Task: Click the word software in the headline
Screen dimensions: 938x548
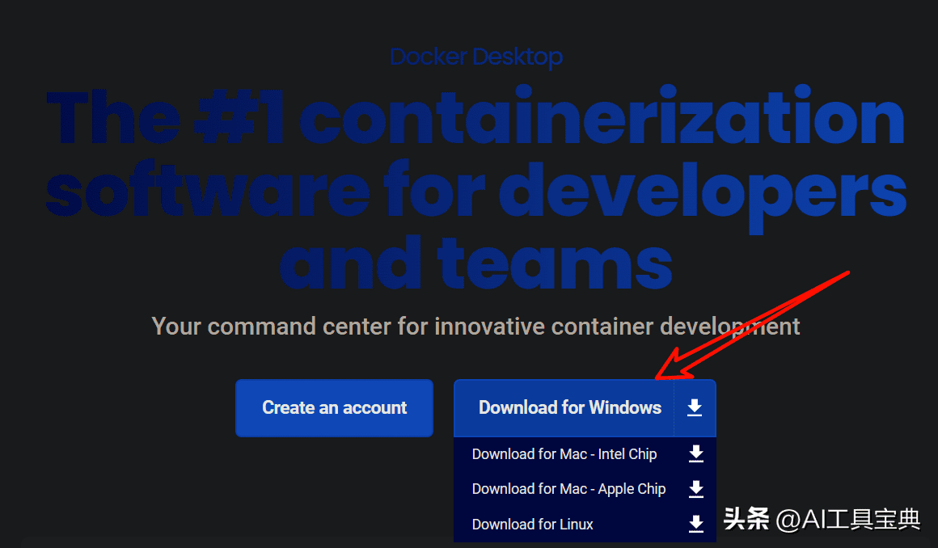Action: pos(207,191)
